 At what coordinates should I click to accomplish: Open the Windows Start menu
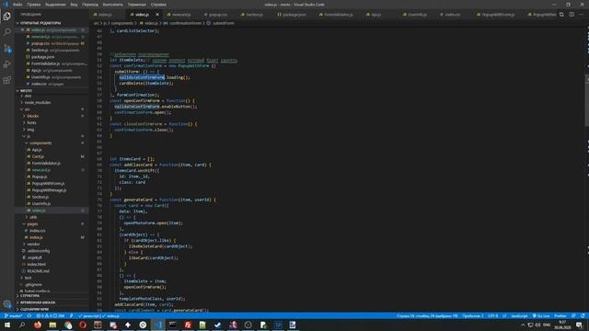coord(7,325)
